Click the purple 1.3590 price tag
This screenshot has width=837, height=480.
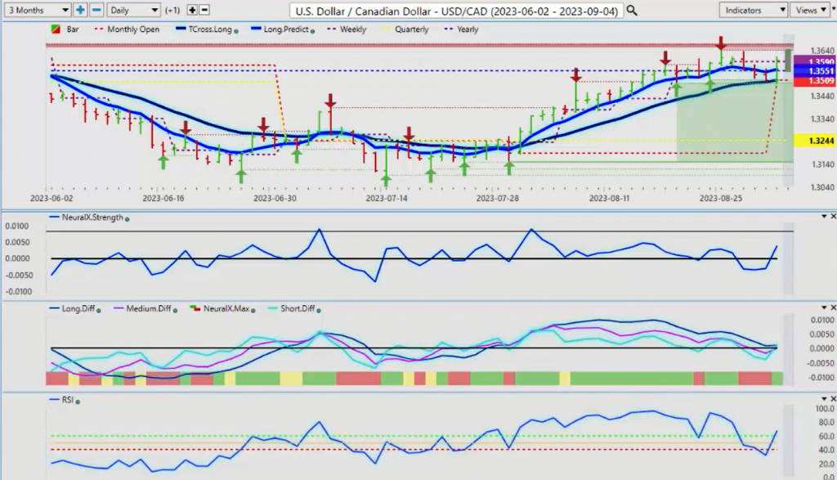click(815, 61)
